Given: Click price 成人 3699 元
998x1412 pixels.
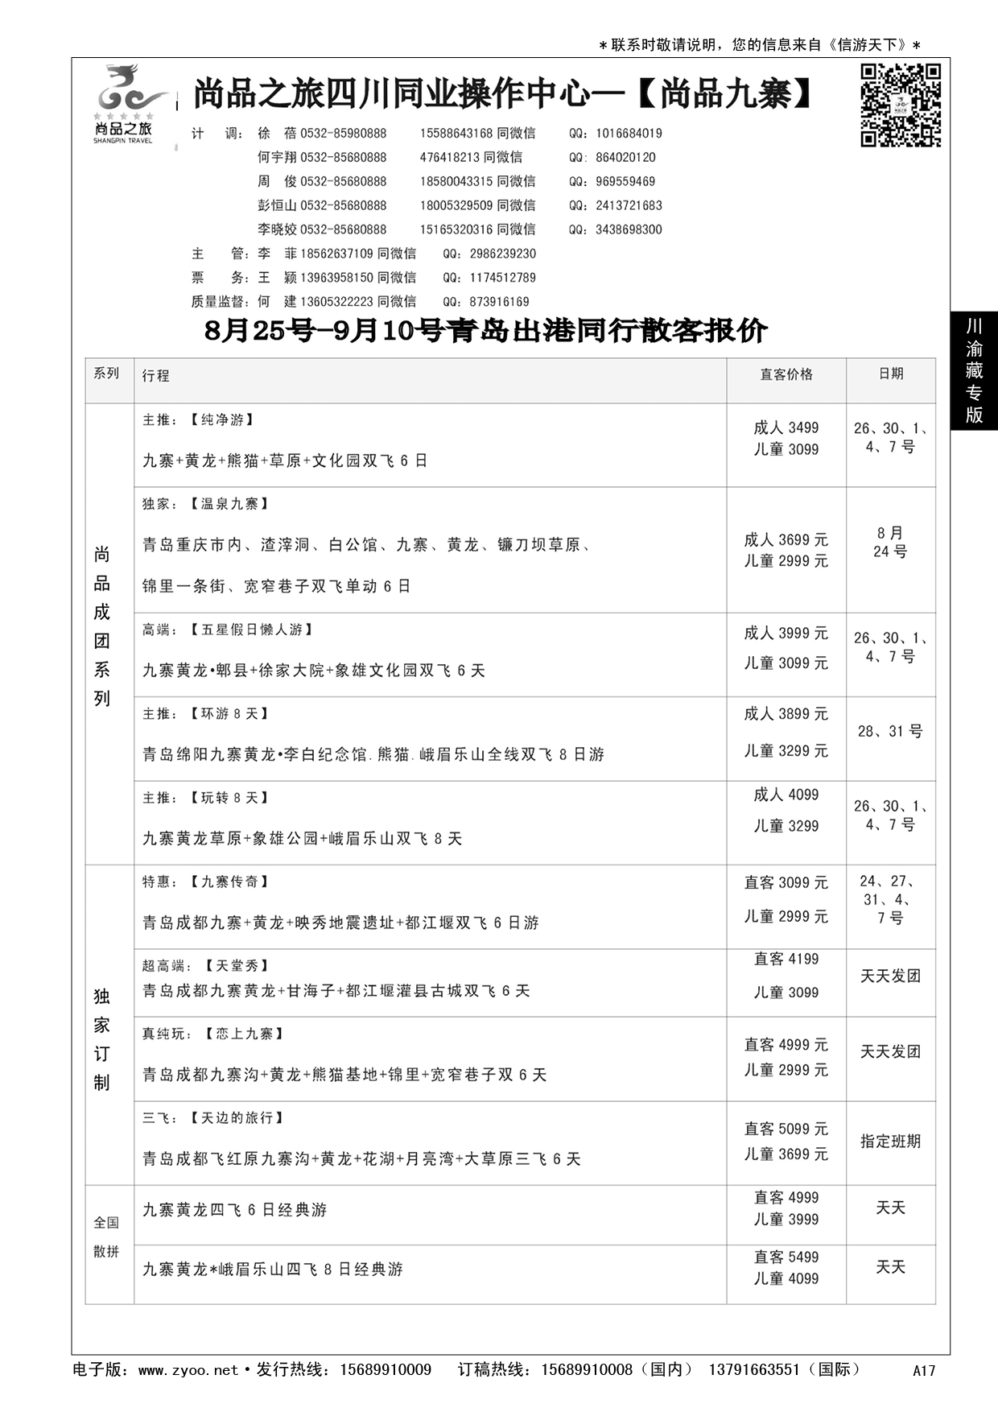Looking at the screenshot, I should (x=786, y=540).
